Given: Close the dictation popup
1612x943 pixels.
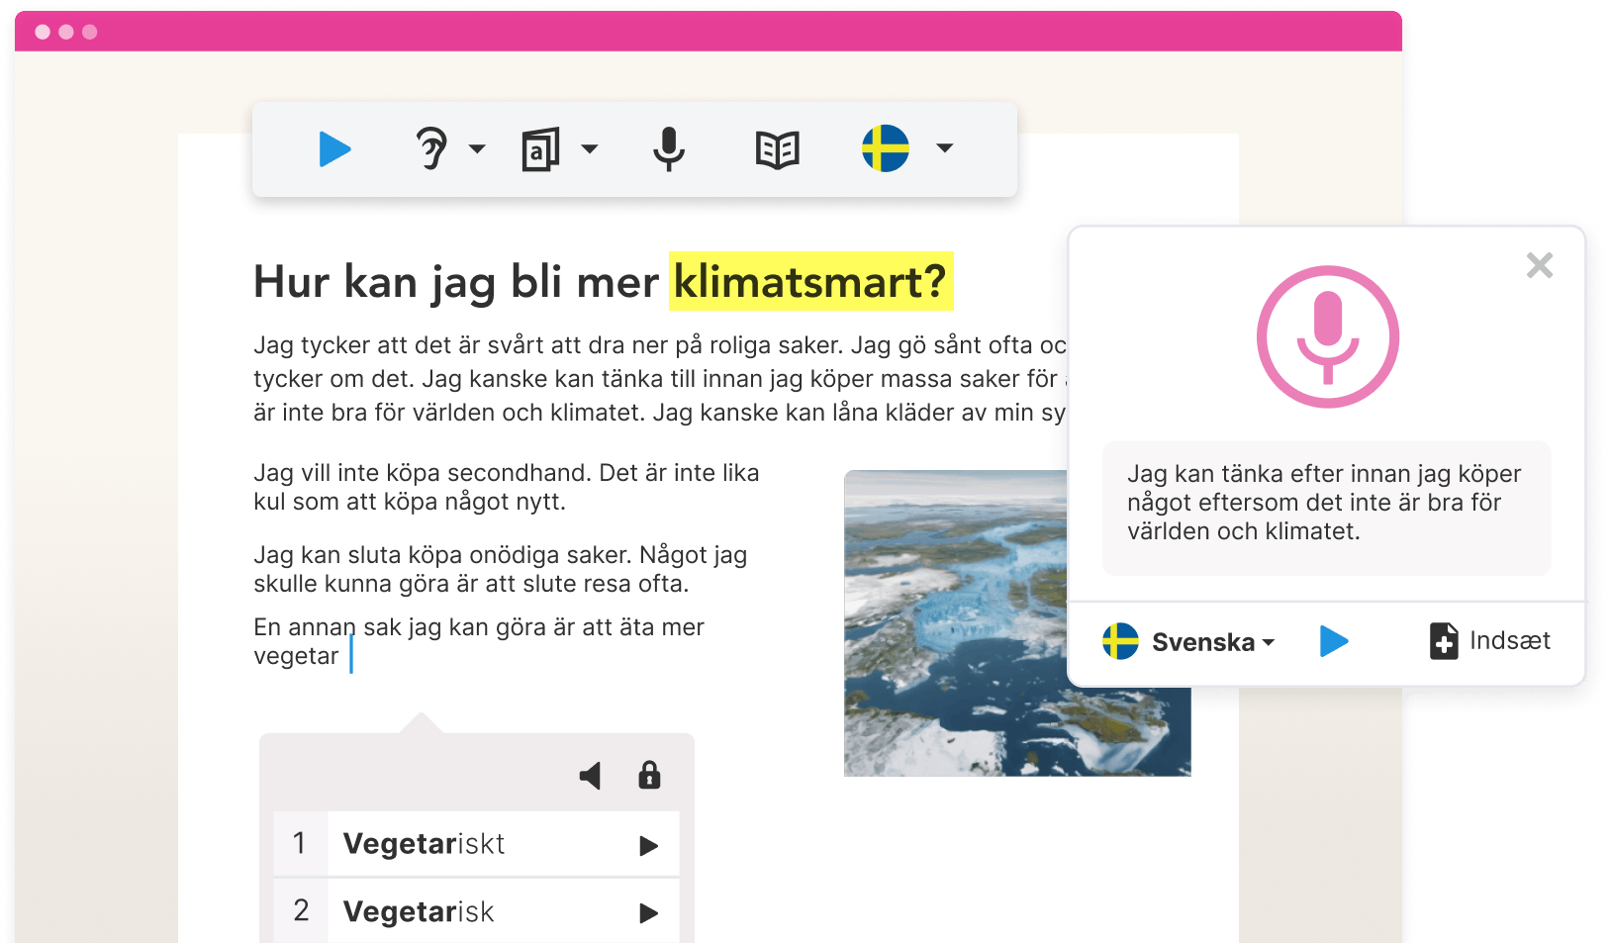Looking at the screenshot, I should coord(1540,265).
